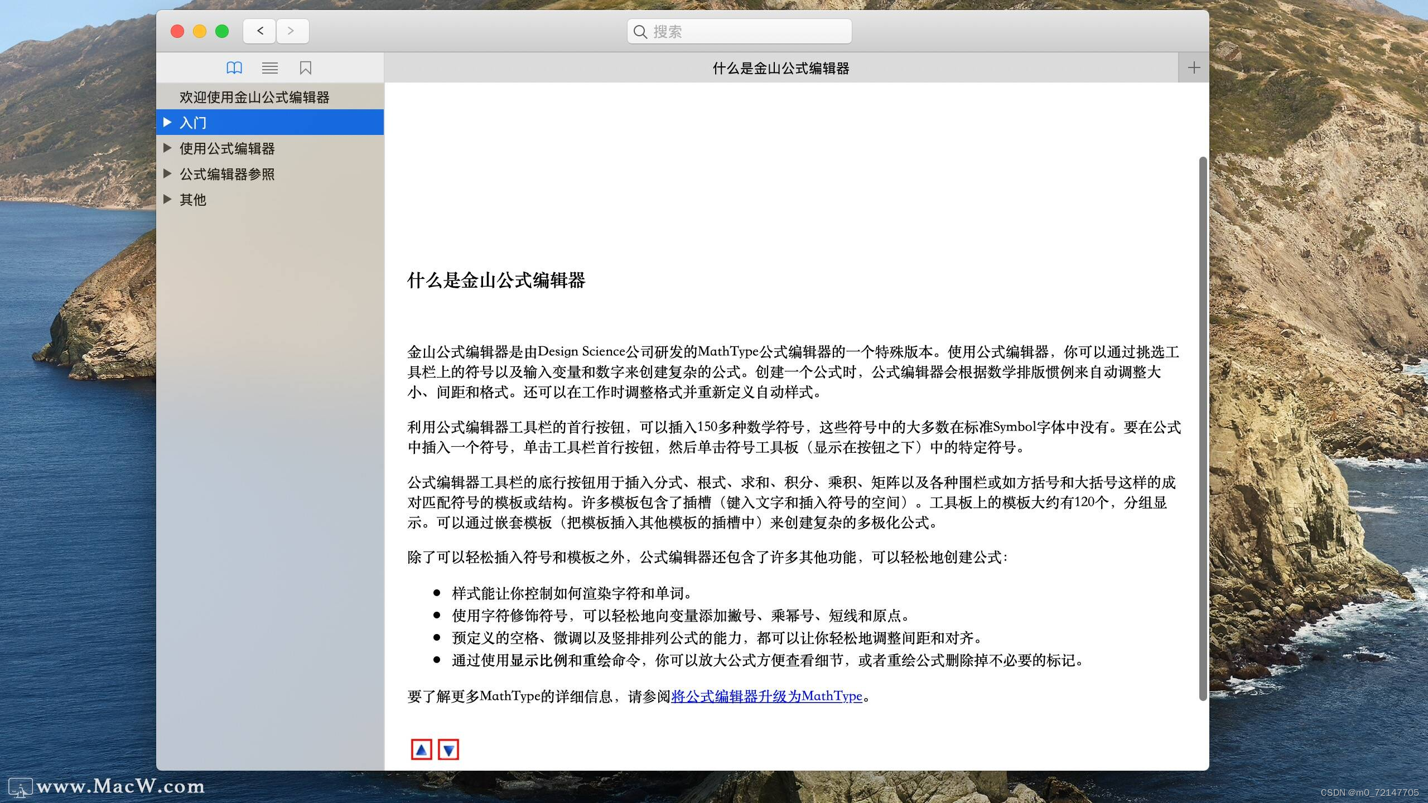Select the 入门 item in sidebar
Screen dimensions: 1428x803
[193, 123]
